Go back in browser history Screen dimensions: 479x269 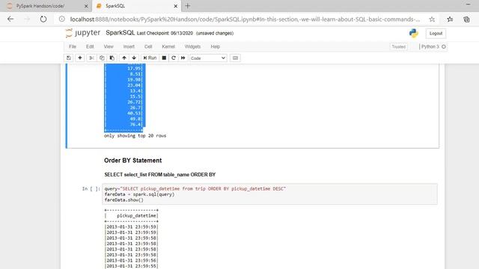pos(10,19)
